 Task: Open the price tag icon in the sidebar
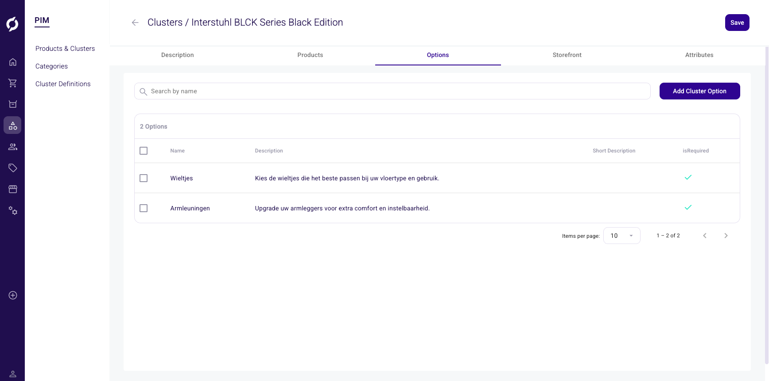pos(13,168)
